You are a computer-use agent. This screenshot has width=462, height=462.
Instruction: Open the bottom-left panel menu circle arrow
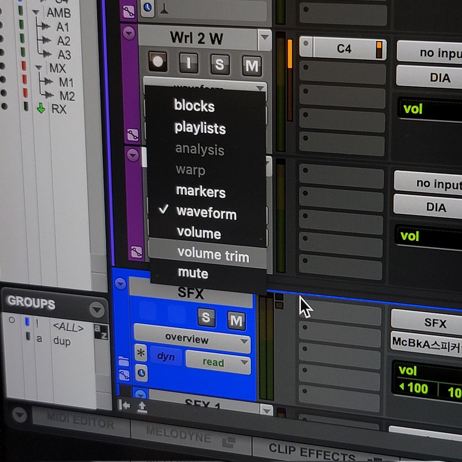20,415
